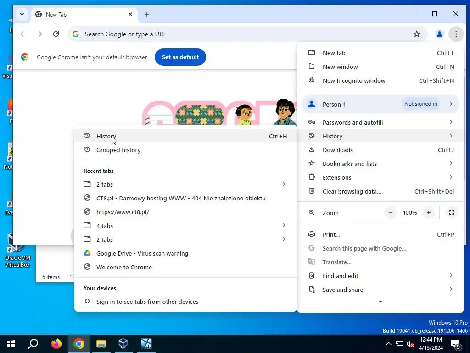470x353 pixels.
Task: Close the New Tab tab
Action: pyautogui.click(x=130, y=14)
